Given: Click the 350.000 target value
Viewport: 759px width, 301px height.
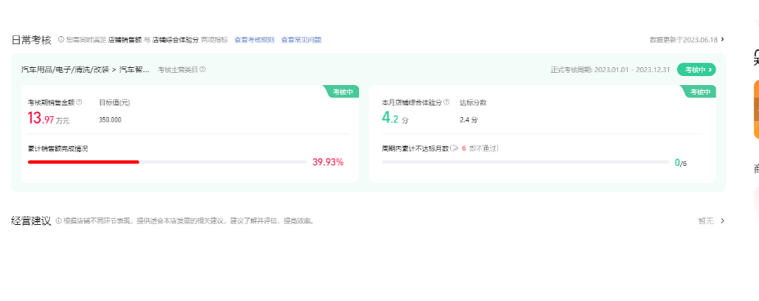Looking at the screenshot, I should 110,119.
